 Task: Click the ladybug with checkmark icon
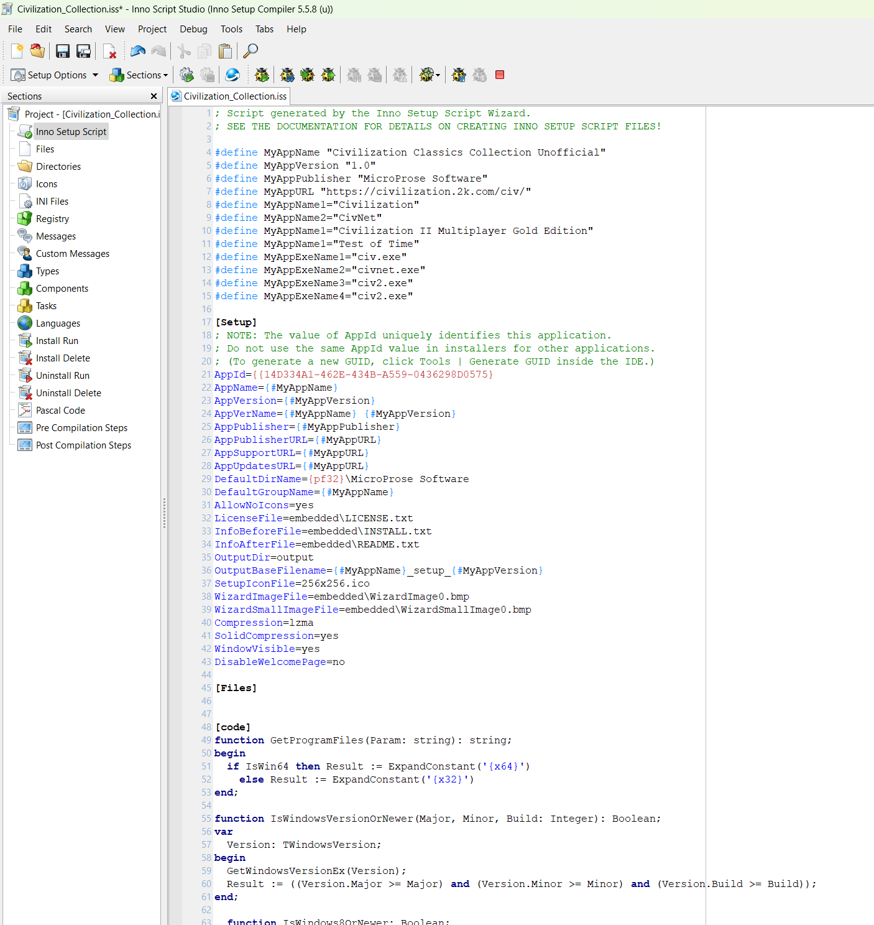pyautogui.click(x=459, y=75)
